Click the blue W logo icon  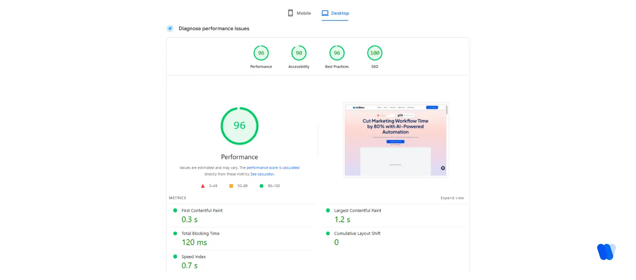606,252
